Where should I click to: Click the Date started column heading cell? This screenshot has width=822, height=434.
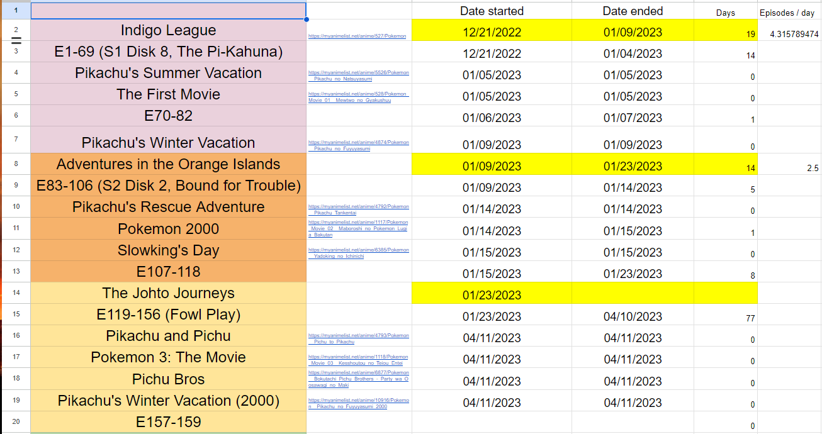click(492, 11)
